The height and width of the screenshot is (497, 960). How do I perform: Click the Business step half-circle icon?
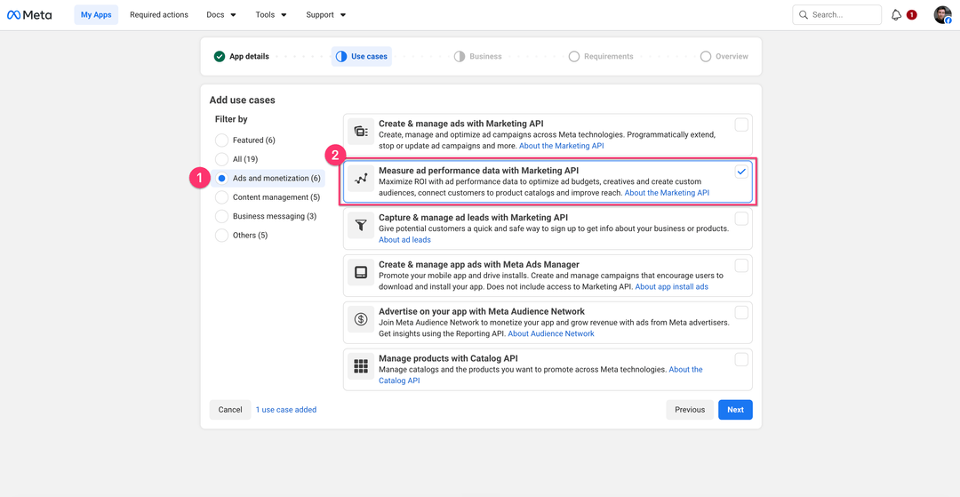pyautogui.click(x=460, y=56)
